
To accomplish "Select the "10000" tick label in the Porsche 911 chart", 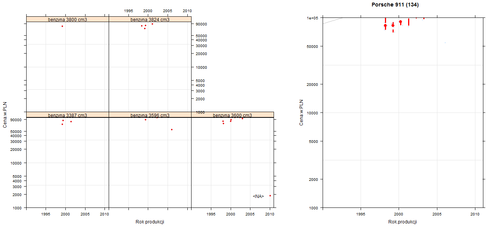I will pos(313,113).
